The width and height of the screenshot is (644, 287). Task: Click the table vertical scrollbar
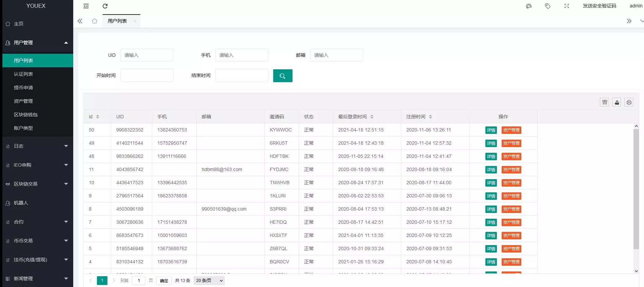[x=636, y=189]
